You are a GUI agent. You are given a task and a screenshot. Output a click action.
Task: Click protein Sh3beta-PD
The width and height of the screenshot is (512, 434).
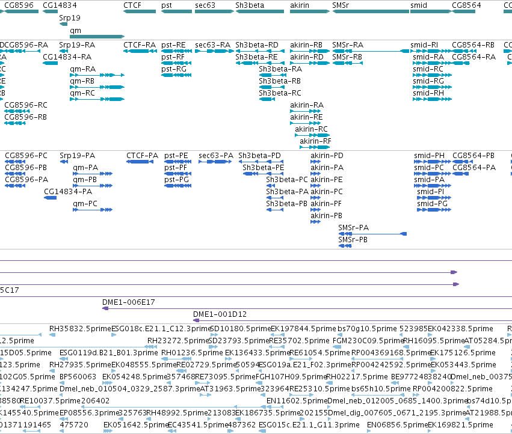point(261,162)
